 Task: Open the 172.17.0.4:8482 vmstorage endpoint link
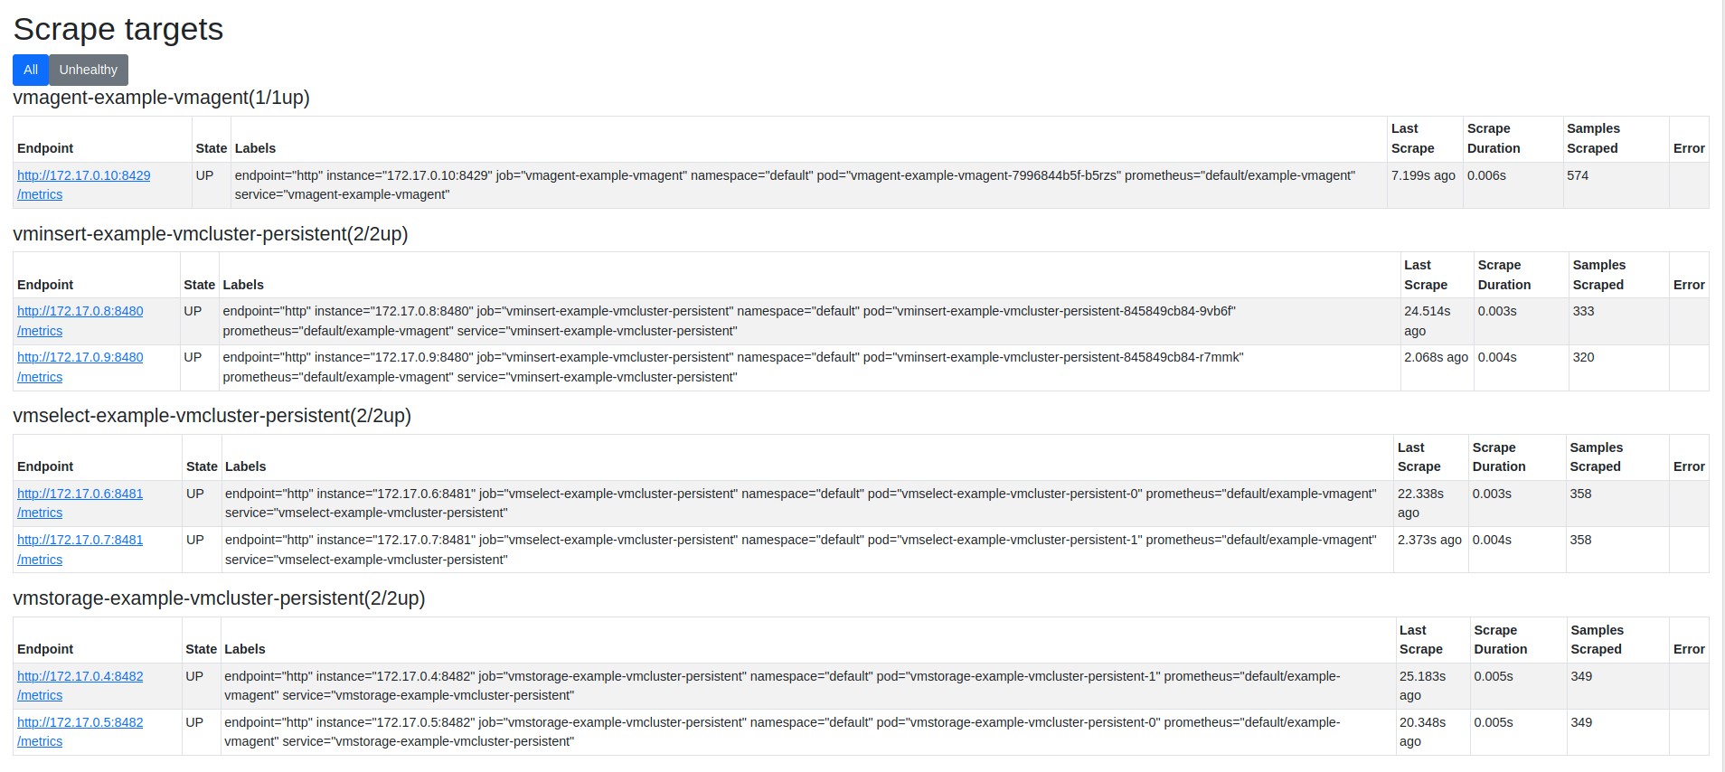80,676
